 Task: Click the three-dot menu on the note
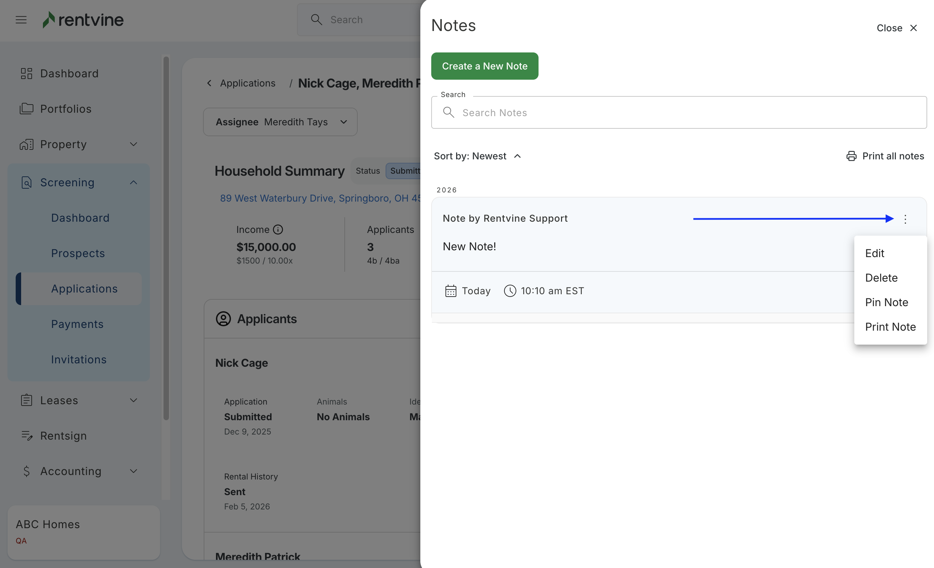tap(905, 219)
